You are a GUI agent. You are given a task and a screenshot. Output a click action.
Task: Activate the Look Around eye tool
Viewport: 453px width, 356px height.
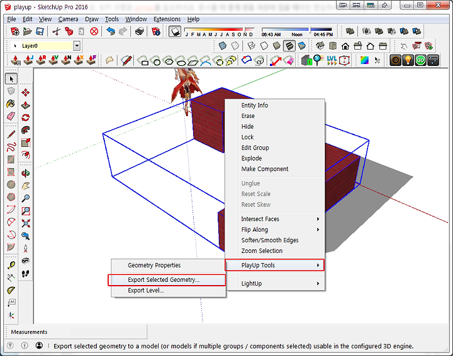click(25, 261)
